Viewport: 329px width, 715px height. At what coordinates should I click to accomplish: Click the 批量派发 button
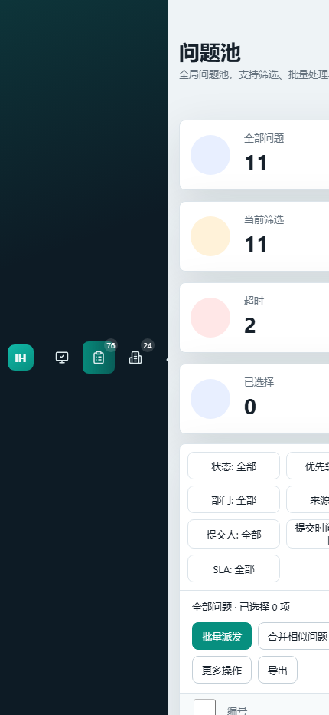[222, 636]
